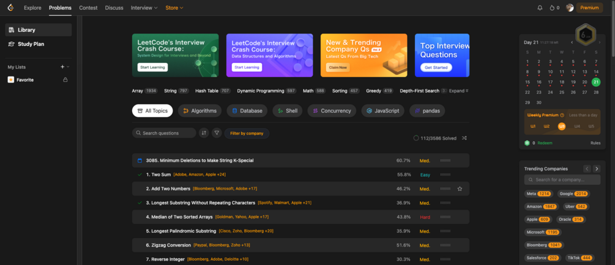Click the Favorite star list icon
The height and width of the screenshot is (265, 615).
click(x=11, y=80)
